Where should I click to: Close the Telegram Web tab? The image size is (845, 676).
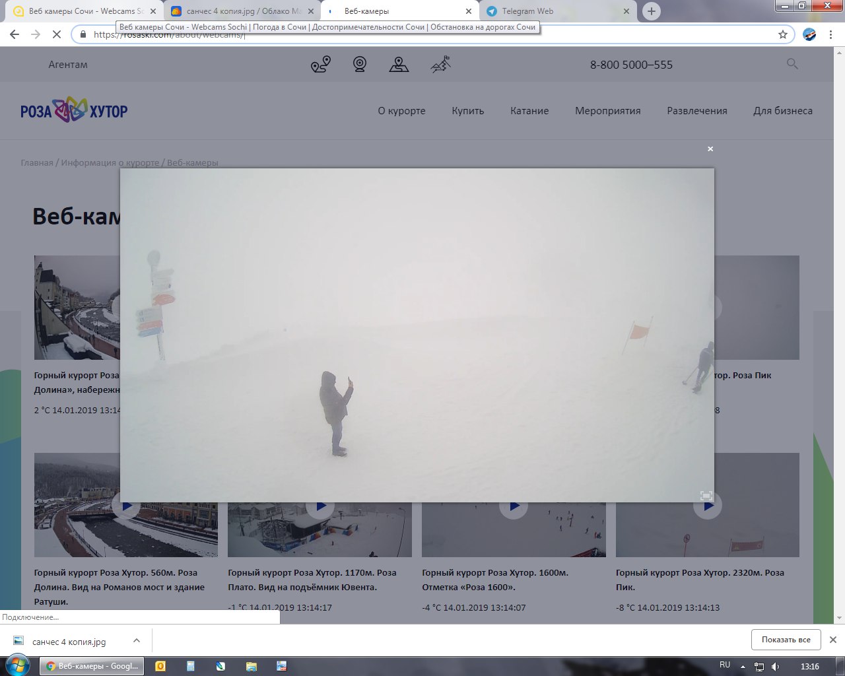(x=626, y=11)
